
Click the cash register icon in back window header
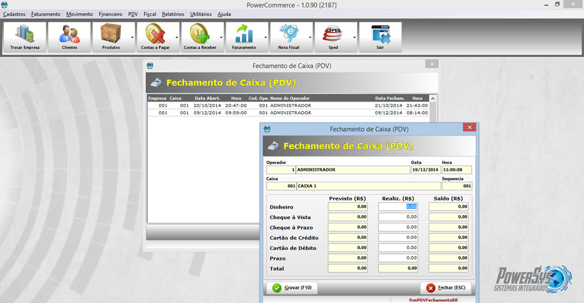tap(156, 83)
